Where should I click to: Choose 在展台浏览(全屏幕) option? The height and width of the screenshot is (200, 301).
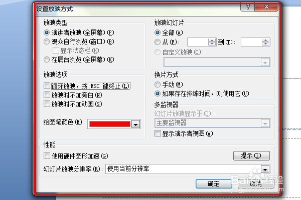(47, 59)
